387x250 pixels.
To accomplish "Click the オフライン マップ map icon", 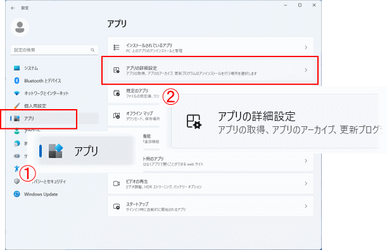I will [117, 115].
